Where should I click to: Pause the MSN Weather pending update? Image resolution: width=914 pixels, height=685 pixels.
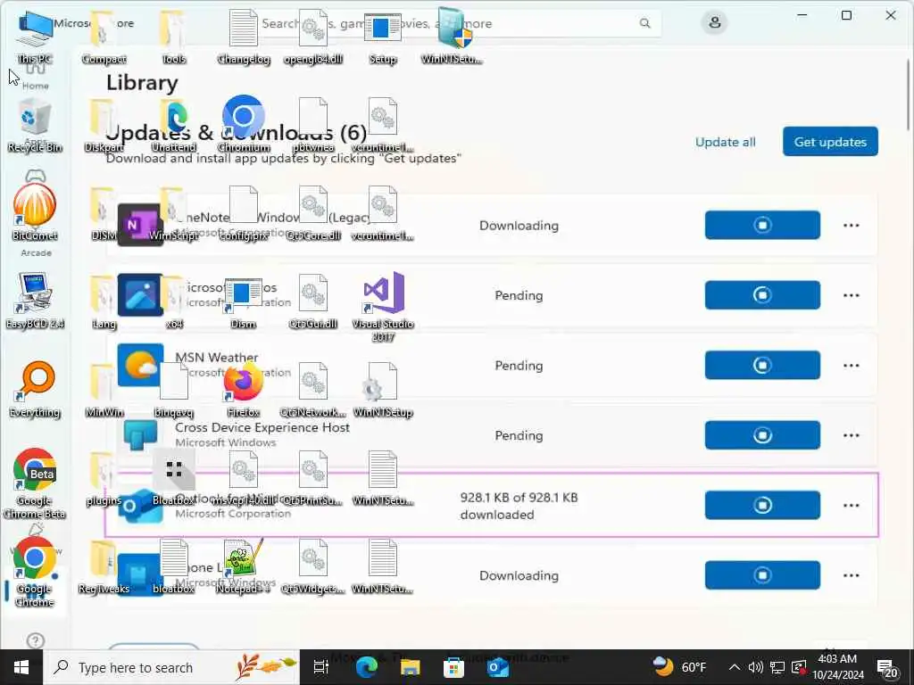tap(762, 365)
